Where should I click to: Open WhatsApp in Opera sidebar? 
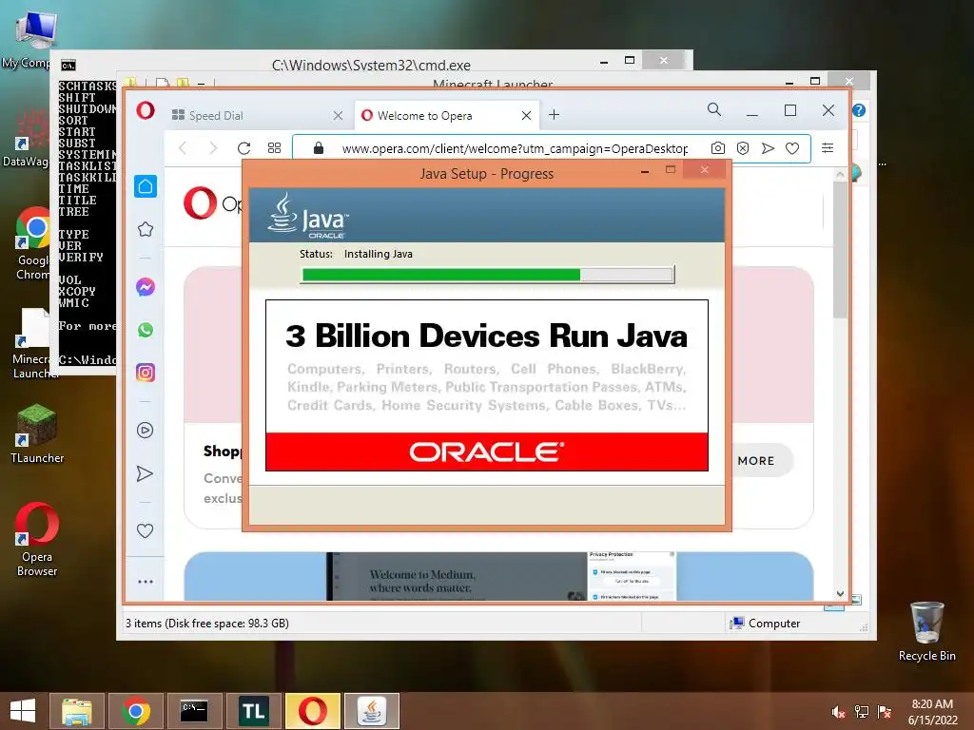(x=146, y=330)
